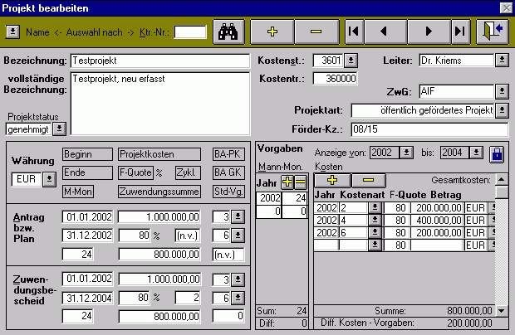This screenshot has width=515, height=335.
Task: Jump to the first record
Action: 353,32
